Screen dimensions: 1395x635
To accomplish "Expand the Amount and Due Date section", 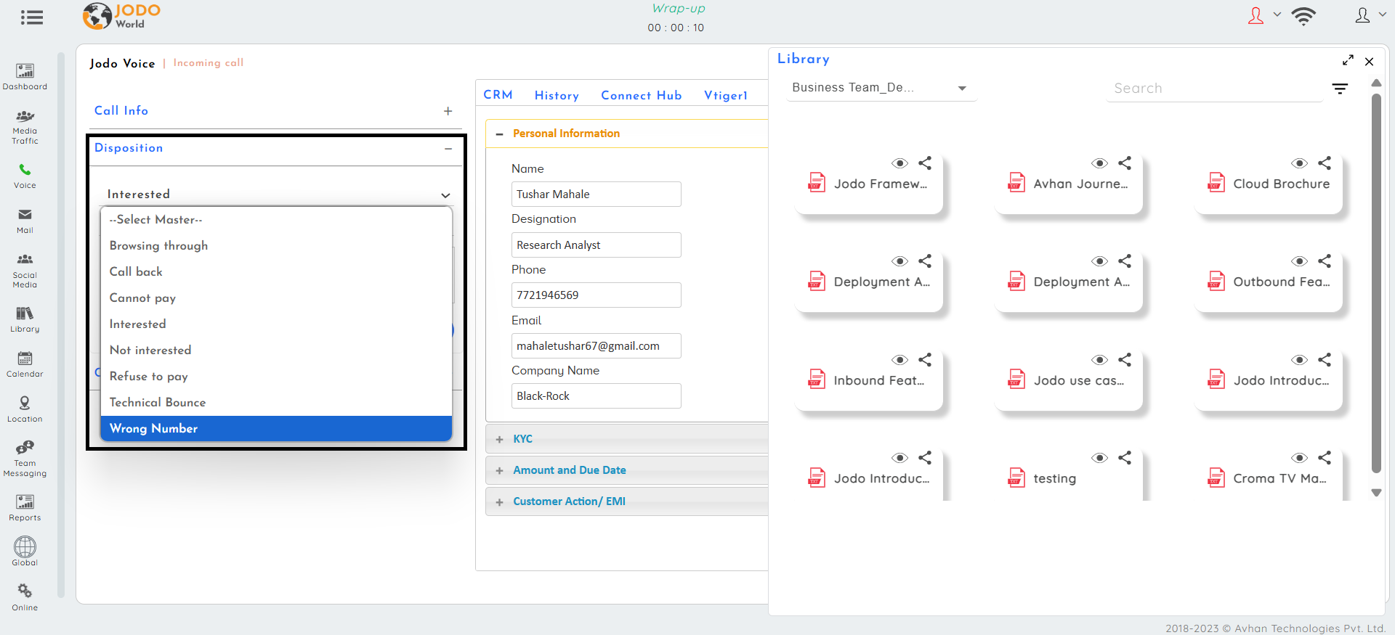I will click(499, 471).
